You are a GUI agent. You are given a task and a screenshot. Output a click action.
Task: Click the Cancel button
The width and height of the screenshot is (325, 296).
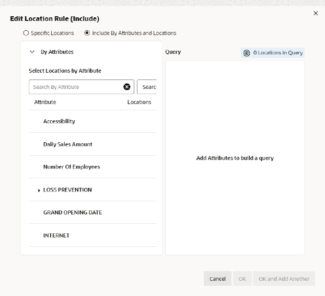coord(217,279)
